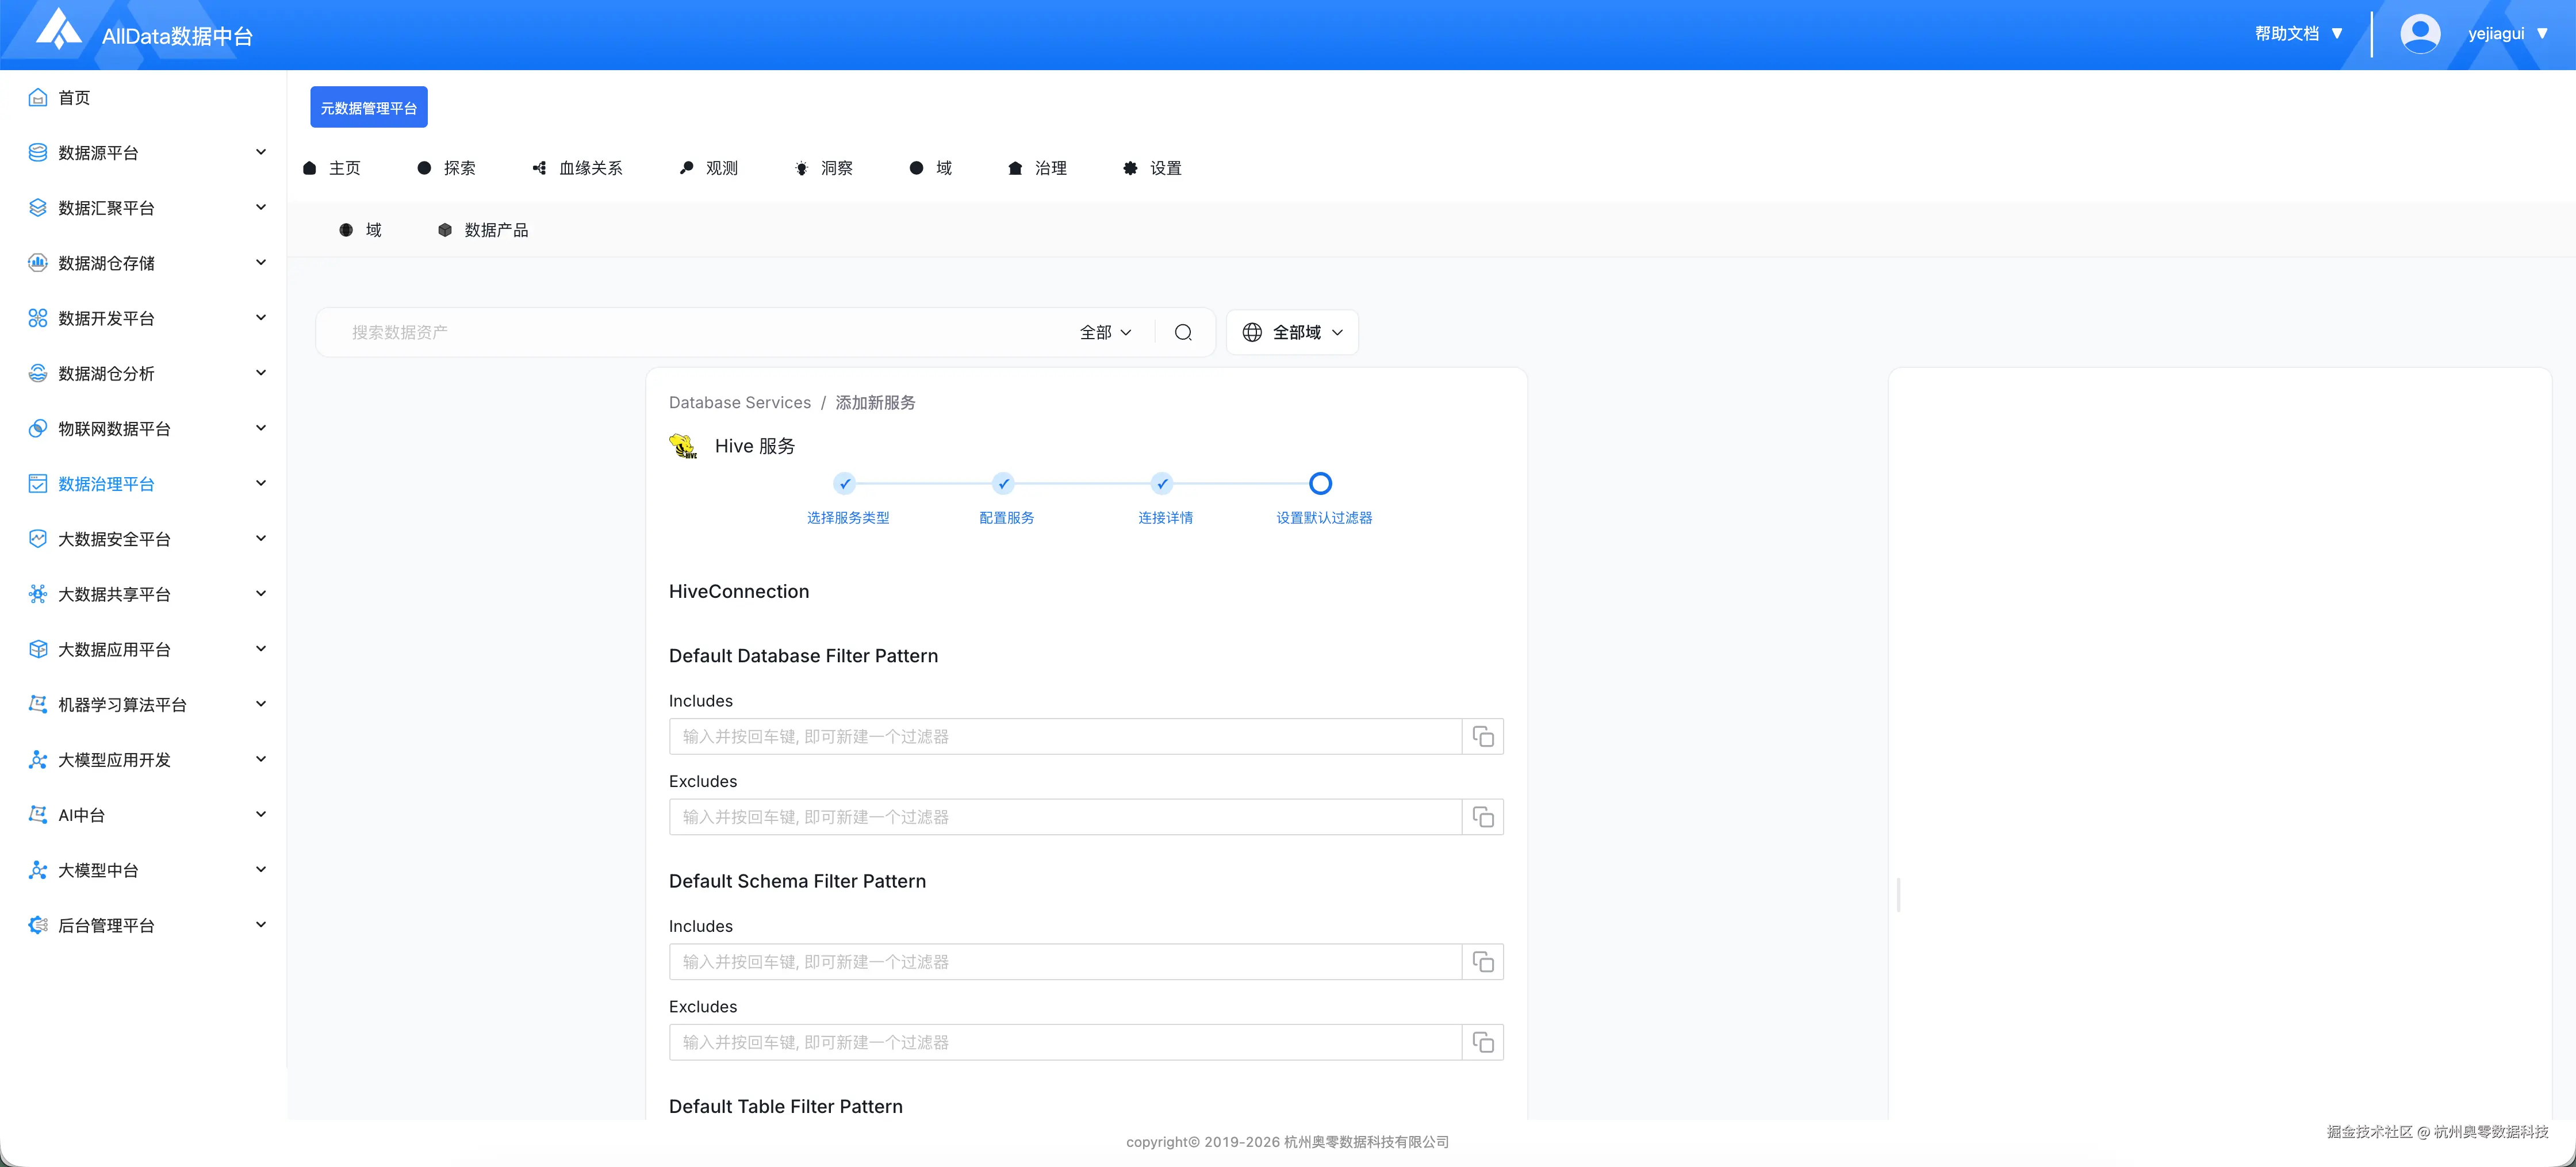Click the 大数据安全平台 shield icon
Screen dimensions: 2576x1167
(x=38, y=538)
